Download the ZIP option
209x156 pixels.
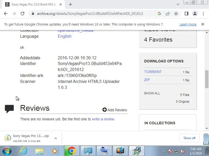[147, 80]
